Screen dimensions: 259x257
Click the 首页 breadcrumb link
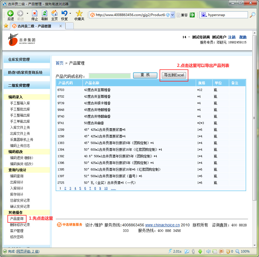[x=59, y=63]
